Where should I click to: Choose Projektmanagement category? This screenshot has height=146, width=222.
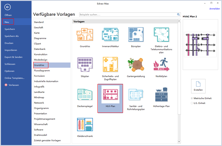(x=45, y=119)
